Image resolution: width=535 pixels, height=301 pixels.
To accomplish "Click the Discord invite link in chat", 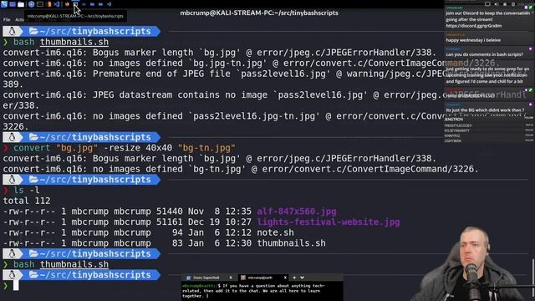I will tap(474, 26).
